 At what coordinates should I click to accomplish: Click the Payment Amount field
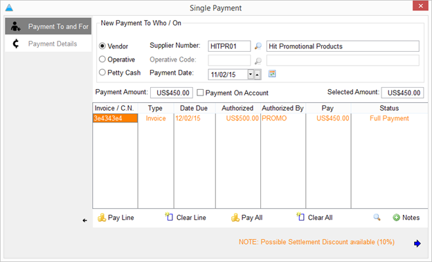tap(172, 93)
